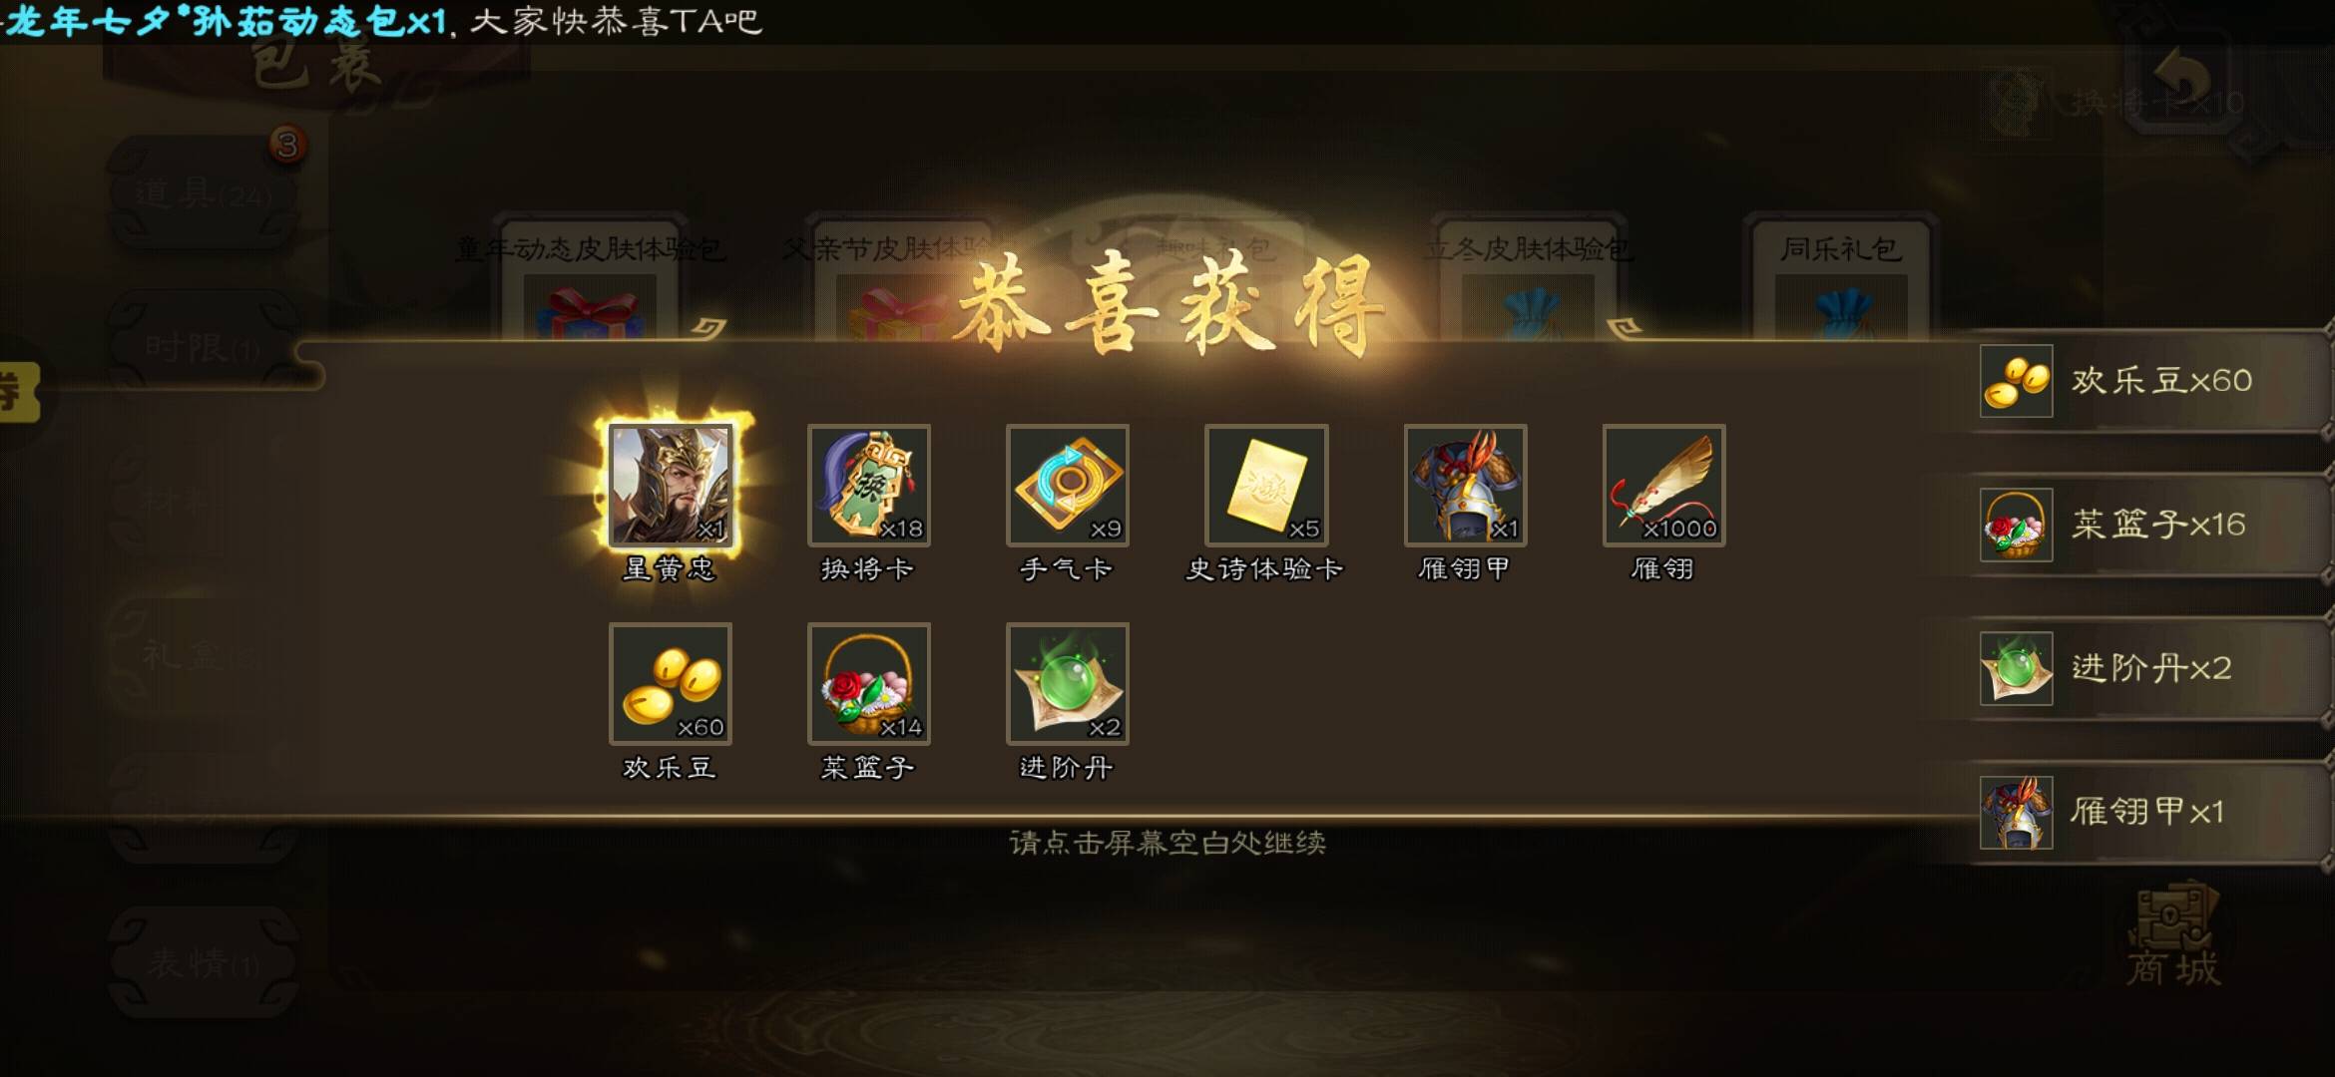Image resolution: width=2335 pixels, height=1077 pixels.
Task: Click the 进阶丹 x2 green orb icon
Action: tap(1067, 684)
